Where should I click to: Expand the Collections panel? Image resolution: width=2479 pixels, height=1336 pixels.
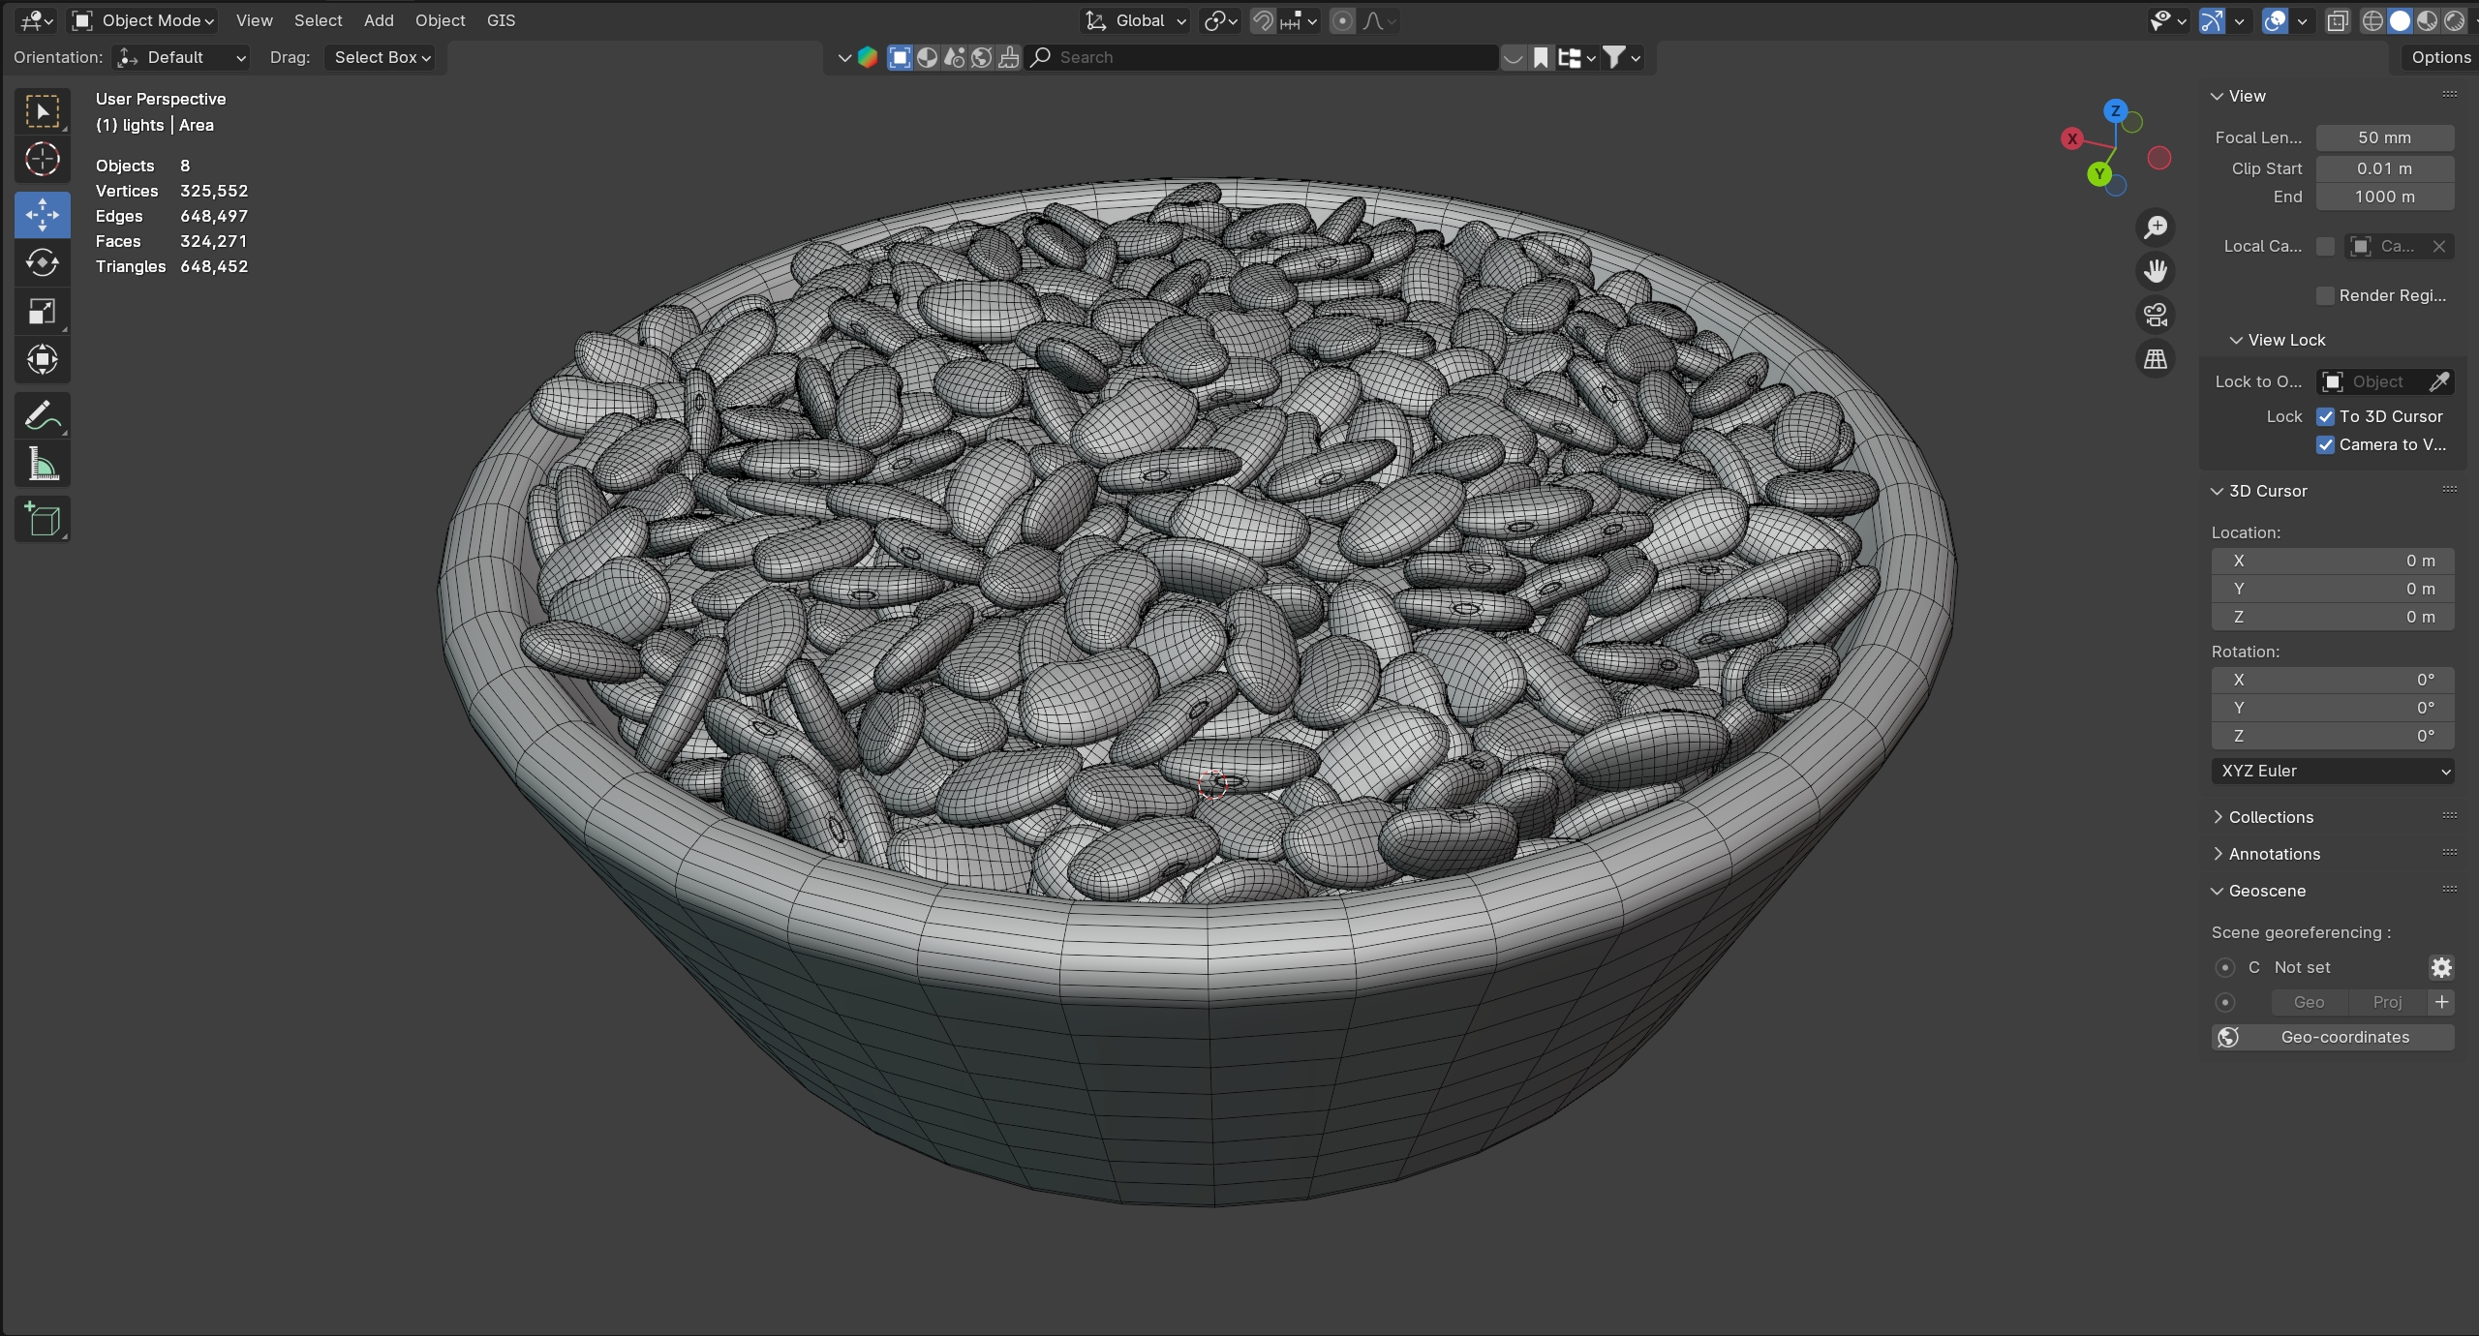[x=2270, y=817]
